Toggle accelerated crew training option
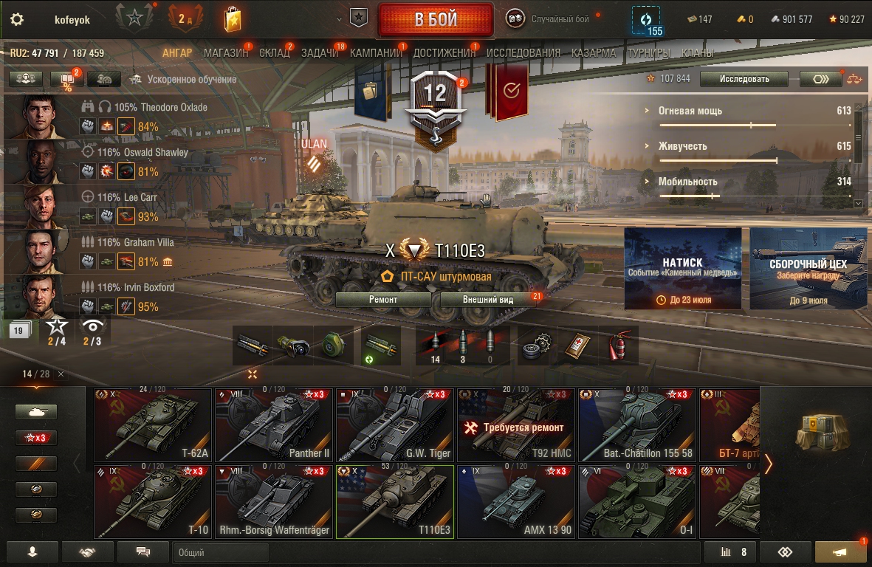This screenshot has height=567, width=872. pos(184,80)
